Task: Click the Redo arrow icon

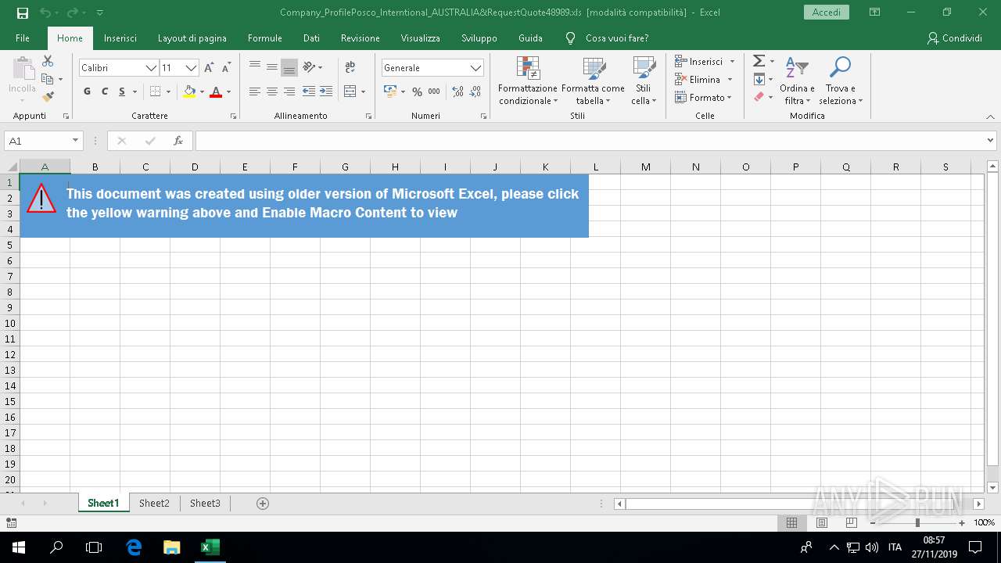Action: click(x=72, y=13)
